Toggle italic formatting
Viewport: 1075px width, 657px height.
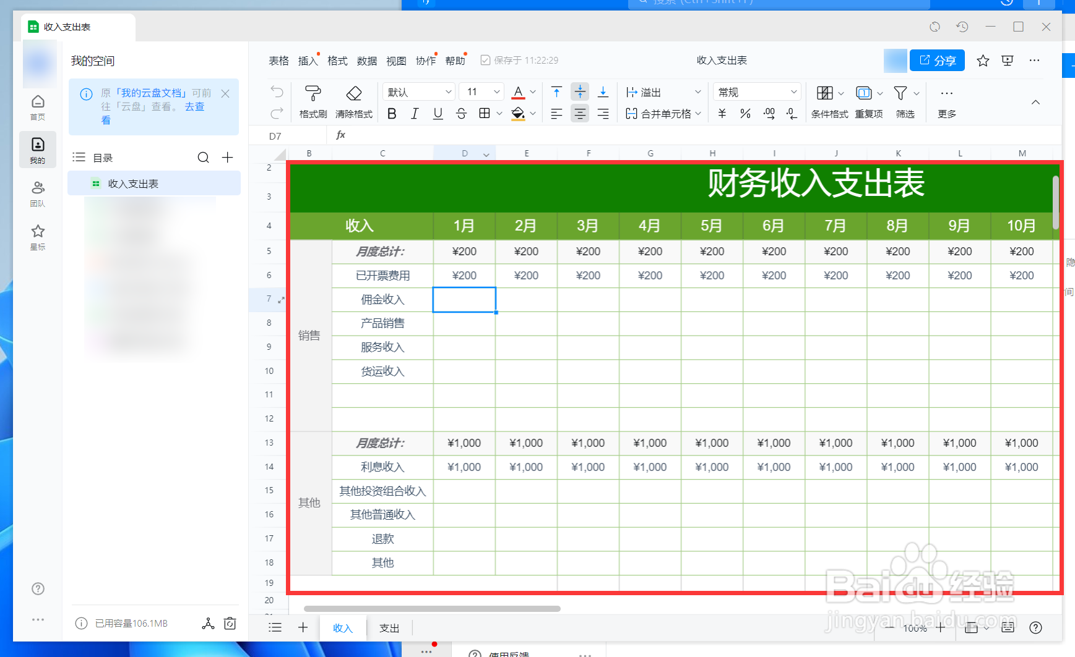pos(414,114)
